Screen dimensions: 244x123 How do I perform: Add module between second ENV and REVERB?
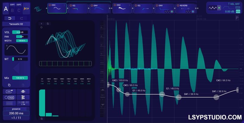click(x=175, y=8)
